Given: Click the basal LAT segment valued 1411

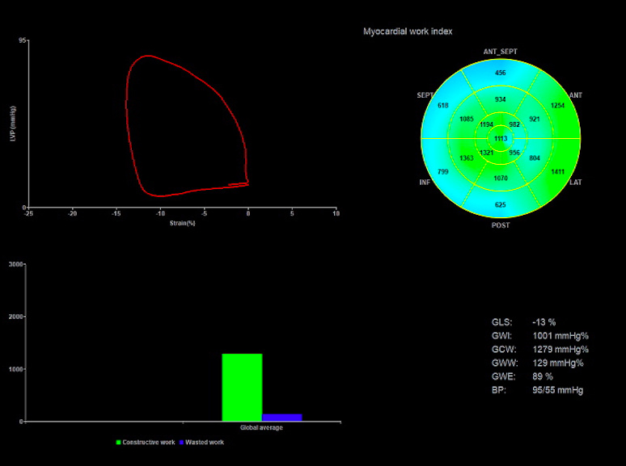Looking at the screenshot, I should click(x=557, y=172).
